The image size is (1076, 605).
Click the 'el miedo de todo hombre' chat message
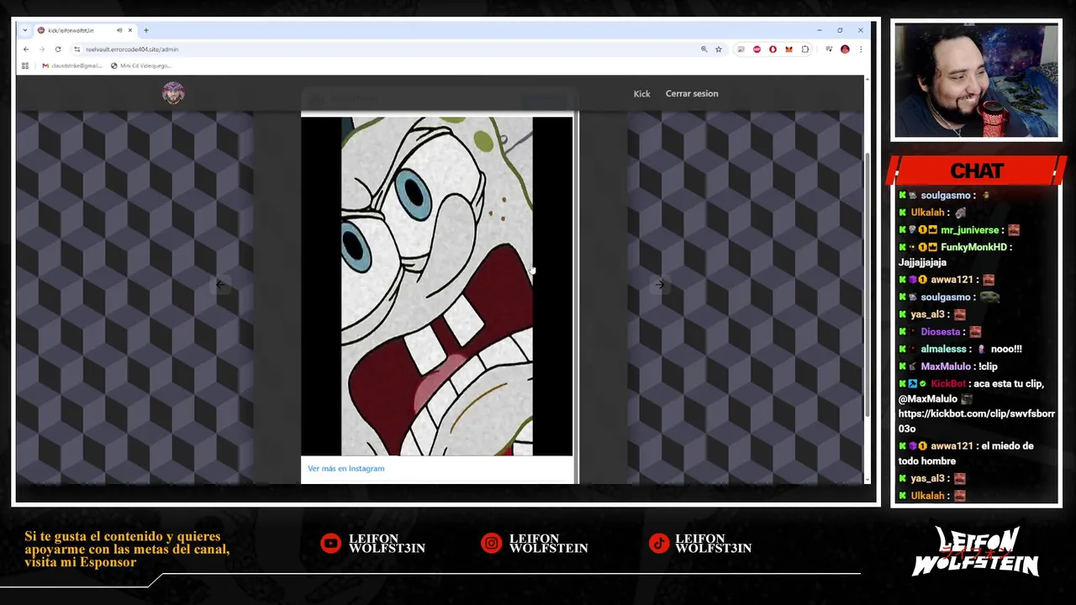tap(966, 454)
